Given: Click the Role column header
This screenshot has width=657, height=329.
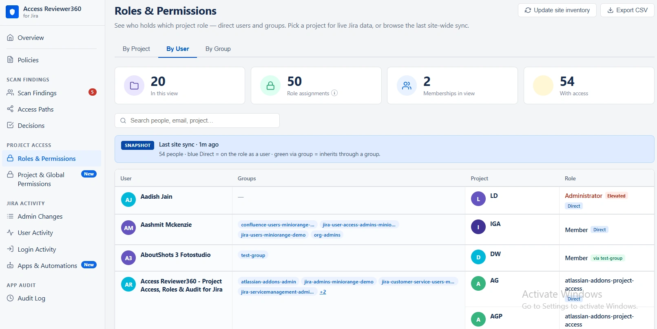Looking at the screenshot, I should click(570, 178).
